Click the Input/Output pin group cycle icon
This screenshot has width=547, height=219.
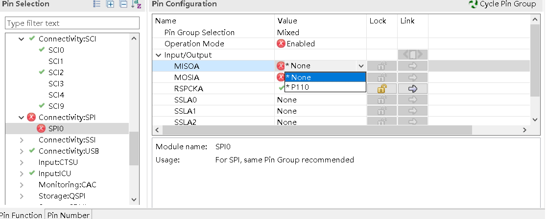(413, 55)
